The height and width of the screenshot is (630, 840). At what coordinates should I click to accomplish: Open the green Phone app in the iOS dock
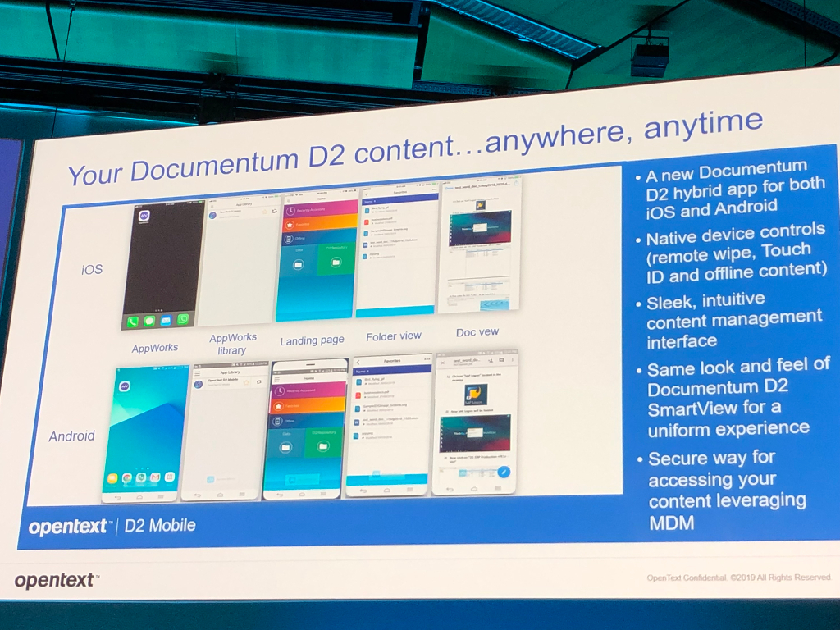132,322
